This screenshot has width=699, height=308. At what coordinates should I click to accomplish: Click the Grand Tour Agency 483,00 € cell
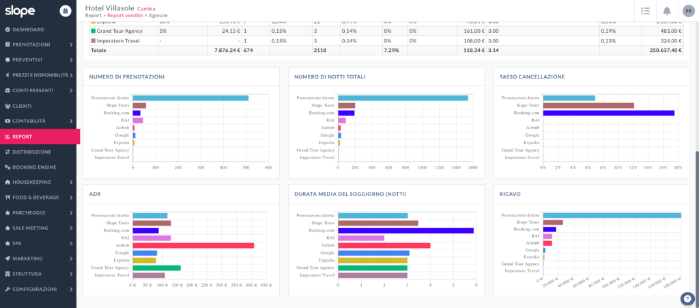tap(662, 31)
